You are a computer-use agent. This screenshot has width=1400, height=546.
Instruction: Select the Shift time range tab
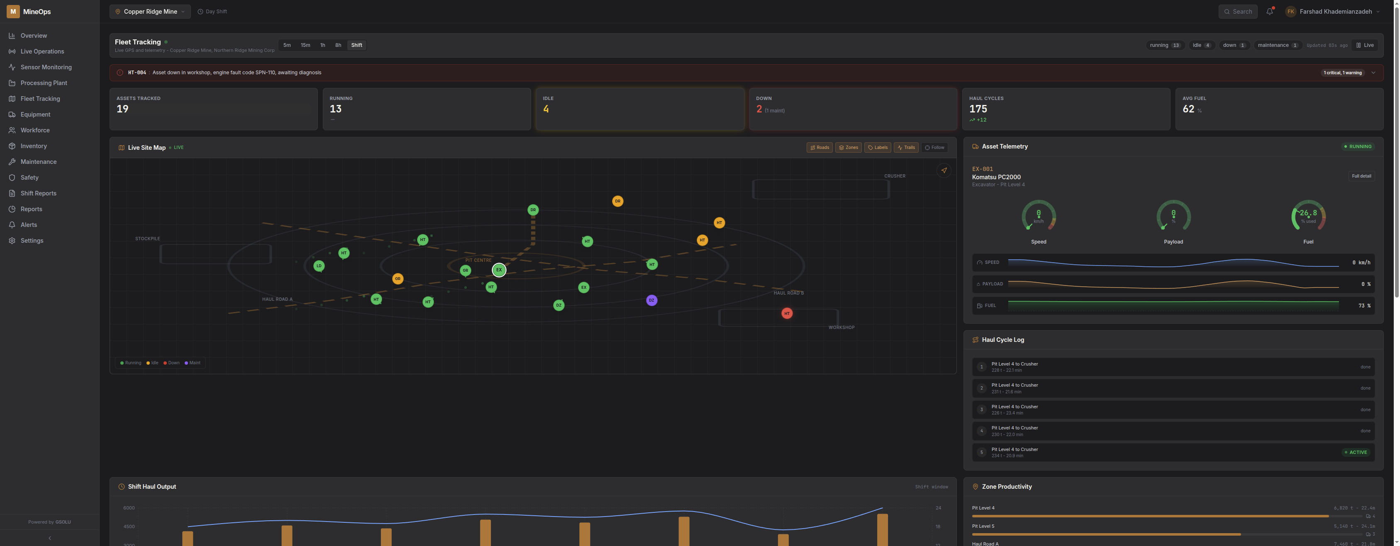pyautogui.click(x=356, y=46)
